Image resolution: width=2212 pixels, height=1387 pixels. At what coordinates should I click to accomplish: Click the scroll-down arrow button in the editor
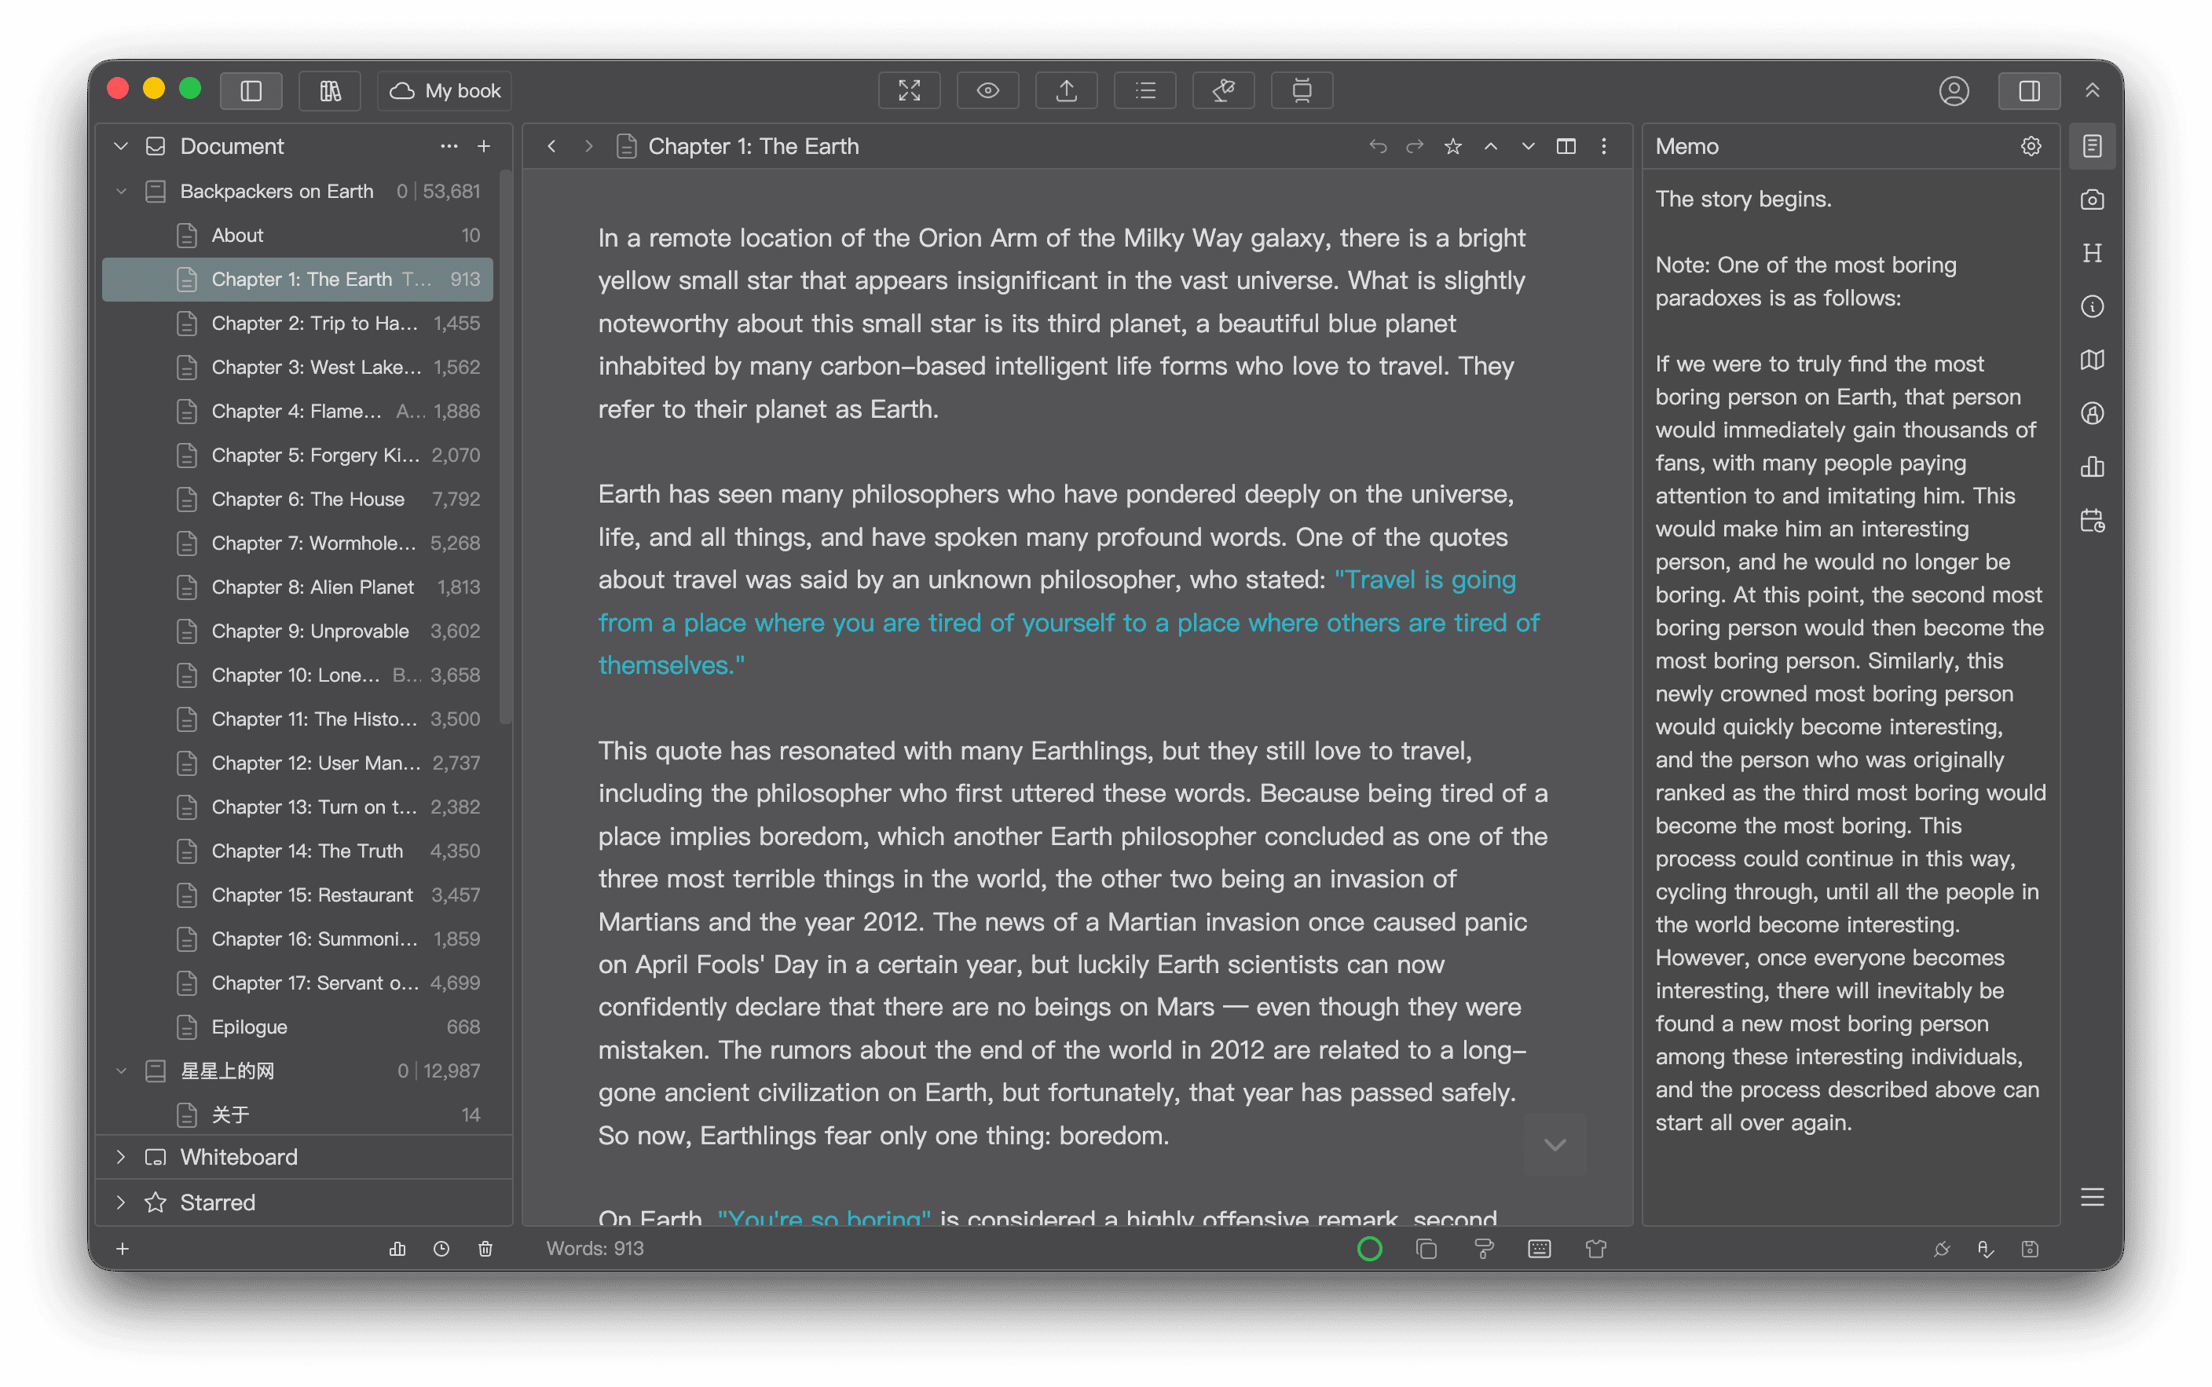pos(1555,1144)
